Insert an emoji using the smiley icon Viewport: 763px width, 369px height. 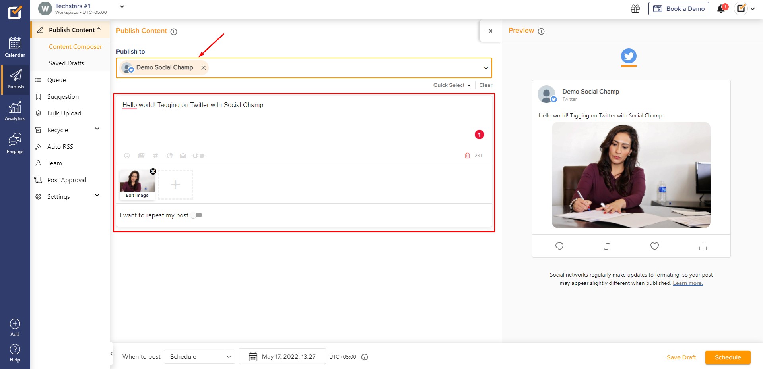point(127,156)
